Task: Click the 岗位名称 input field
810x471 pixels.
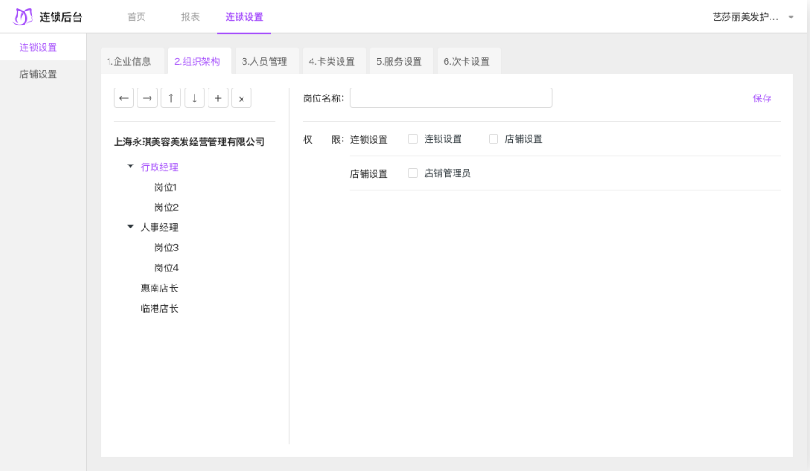Action: (x=451, y=98)
